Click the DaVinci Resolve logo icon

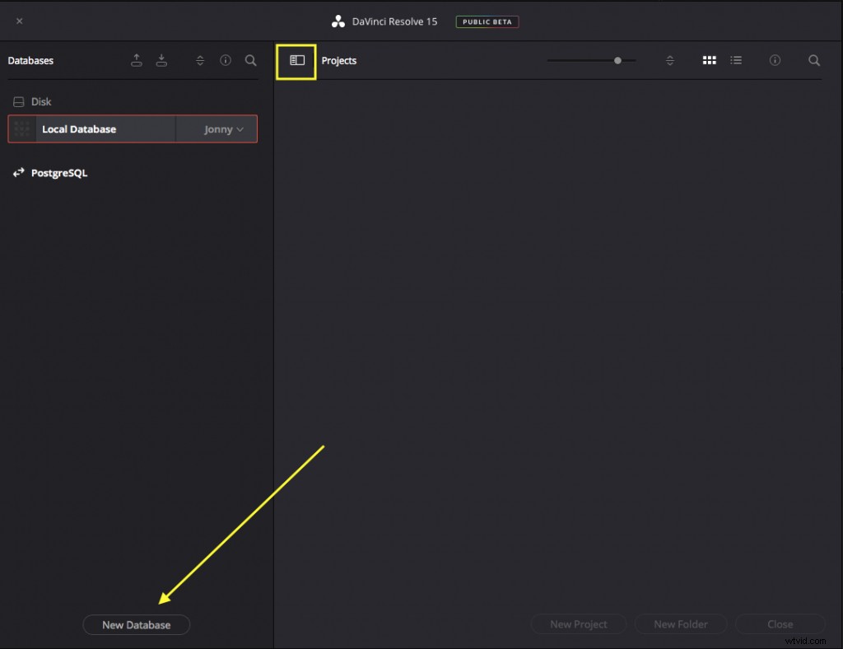point(338,21)
